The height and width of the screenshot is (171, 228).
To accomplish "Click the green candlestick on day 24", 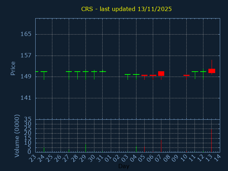I will (44, 72).
